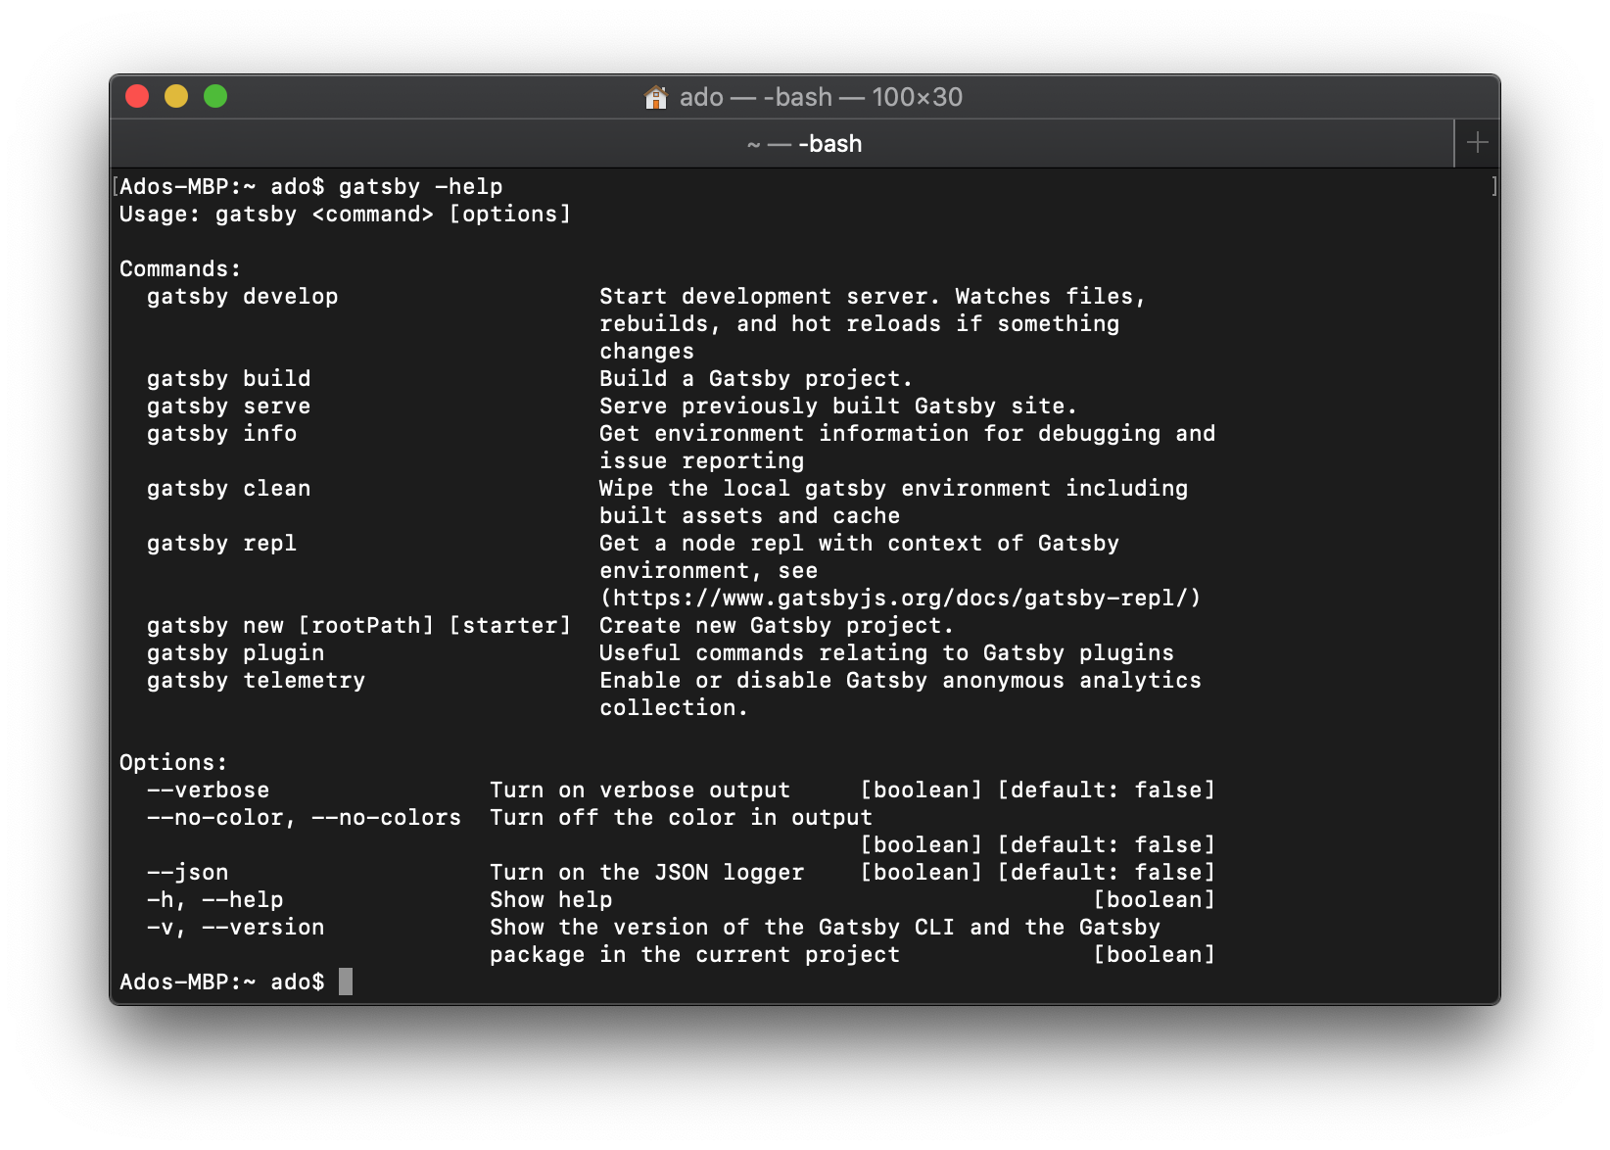
Task: Click the '--json' option text
Action: tap(187, 872)
